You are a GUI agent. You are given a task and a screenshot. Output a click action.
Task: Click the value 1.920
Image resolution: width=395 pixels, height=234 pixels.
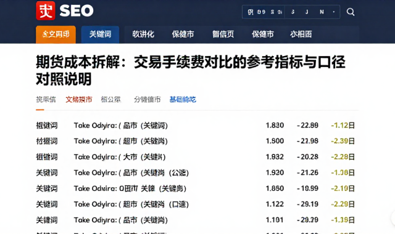coord(275,172)
